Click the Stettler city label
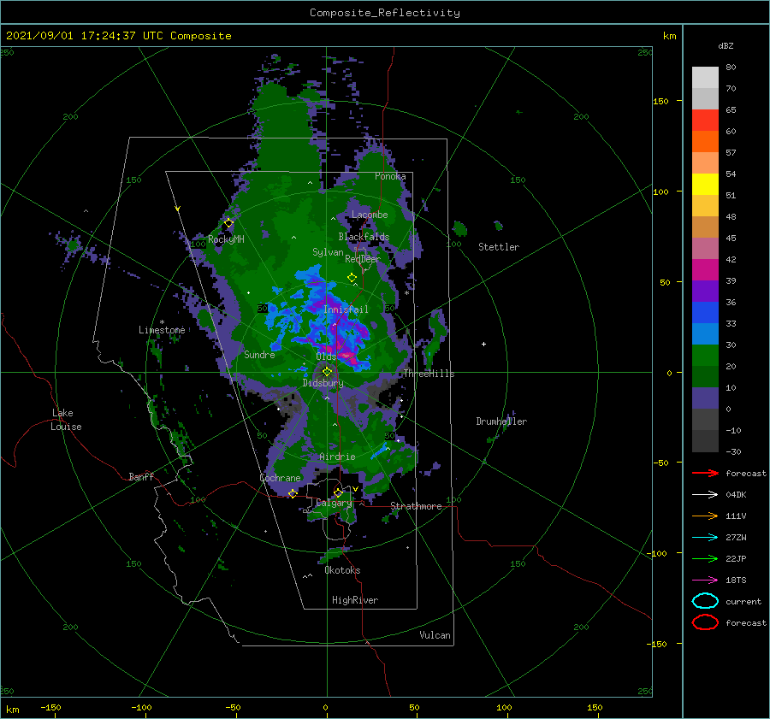This screenshot has width=770, height=719. click(499, 247)
